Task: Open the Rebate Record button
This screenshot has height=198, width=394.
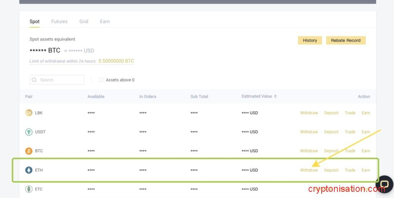Action: click(346, 40)
